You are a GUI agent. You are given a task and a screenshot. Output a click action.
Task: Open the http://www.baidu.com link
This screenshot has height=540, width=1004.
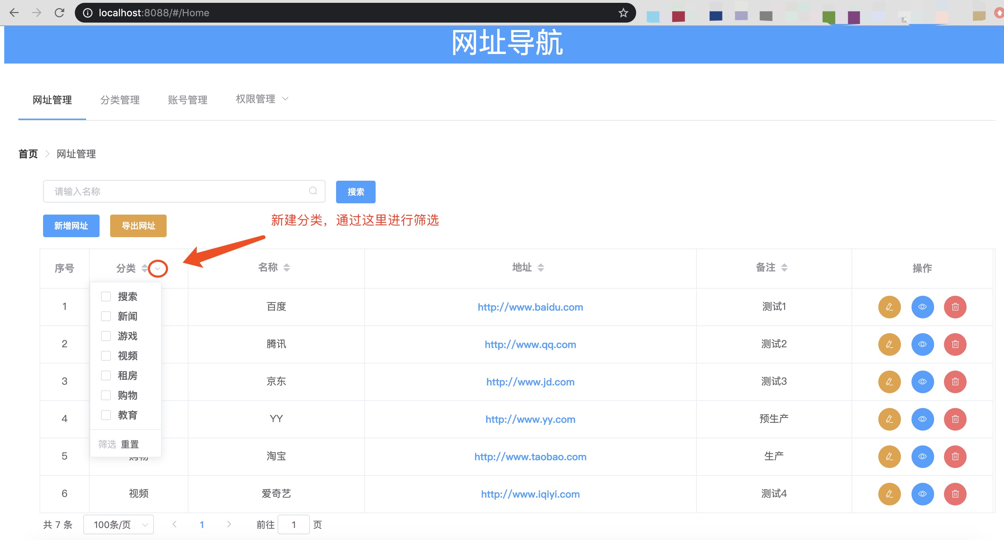coord(531,307)
